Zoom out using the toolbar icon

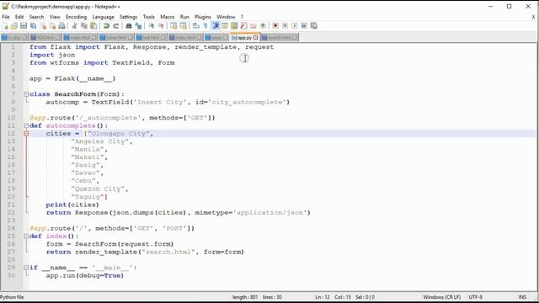click(161, 26)
